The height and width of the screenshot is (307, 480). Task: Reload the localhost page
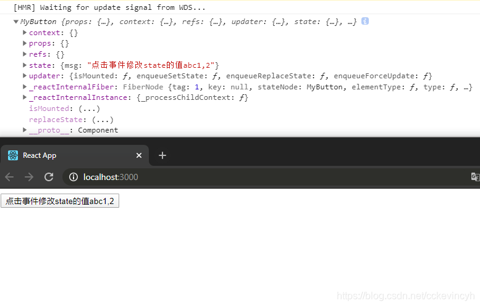pos(49,177)
